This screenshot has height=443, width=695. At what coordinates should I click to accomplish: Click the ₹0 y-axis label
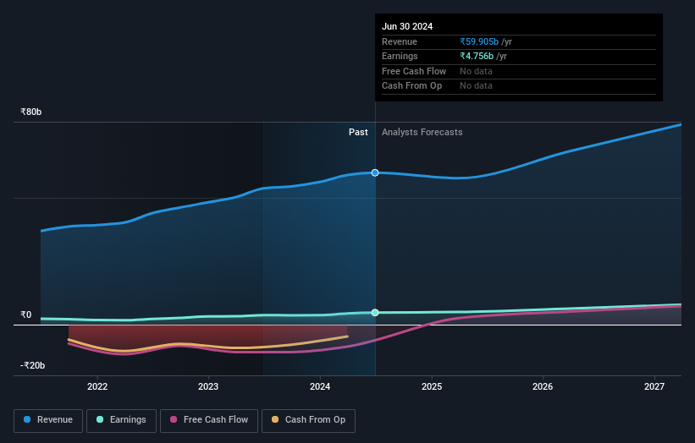point(25,314)
